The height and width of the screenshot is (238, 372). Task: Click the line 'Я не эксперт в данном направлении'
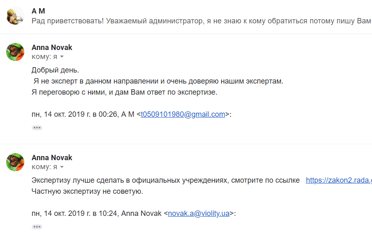[x=157, y=81]
